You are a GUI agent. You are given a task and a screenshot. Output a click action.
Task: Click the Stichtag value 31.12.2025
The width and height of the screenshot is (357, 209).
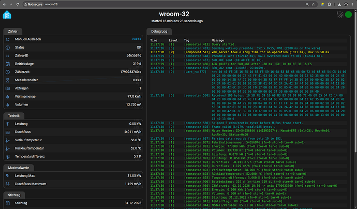click(133, 203)
